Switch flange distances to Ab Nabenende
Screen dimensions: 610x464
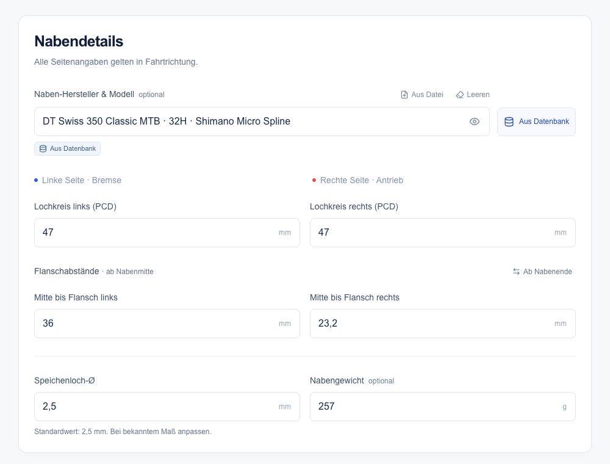[x=542, y=271]
